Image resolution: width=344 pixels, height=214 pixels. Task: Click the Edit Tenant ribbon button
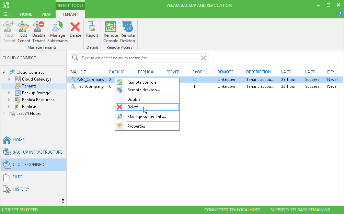(24, 32)
